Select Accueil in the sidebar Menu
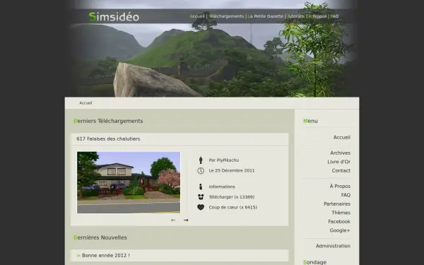This screenshot has height=265, width=424. [x=342, y=137]
